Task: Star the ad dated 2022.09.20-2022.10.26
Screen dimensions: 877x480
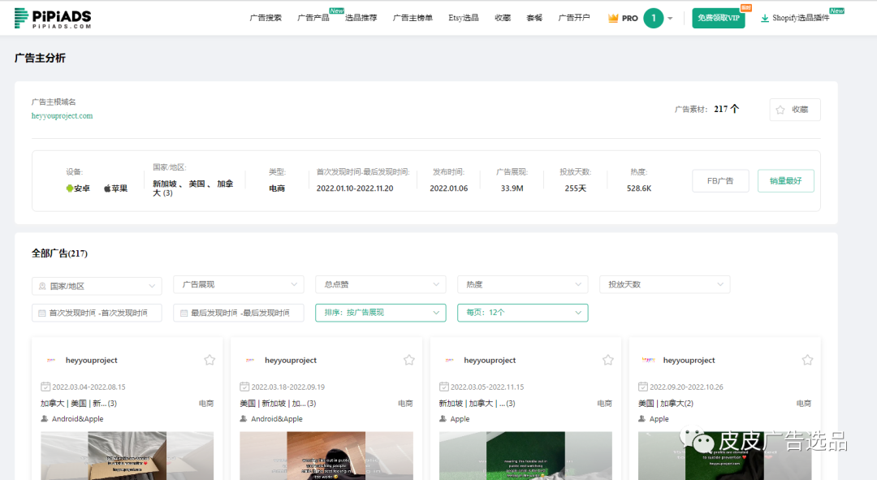Action: (807, 360)
